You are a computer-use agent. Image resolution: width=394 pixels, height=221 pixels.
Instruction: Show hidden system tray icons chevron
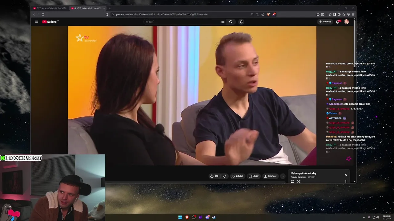pos(364,217)
